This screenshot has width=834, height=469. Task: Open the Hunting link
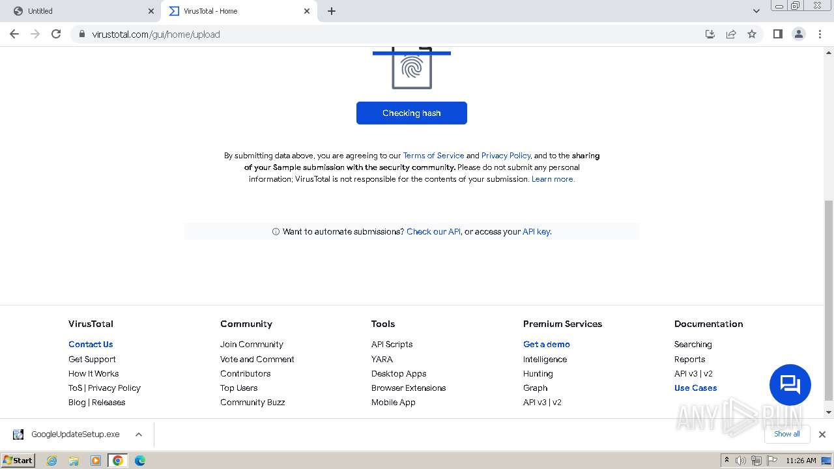coord(538,373)
